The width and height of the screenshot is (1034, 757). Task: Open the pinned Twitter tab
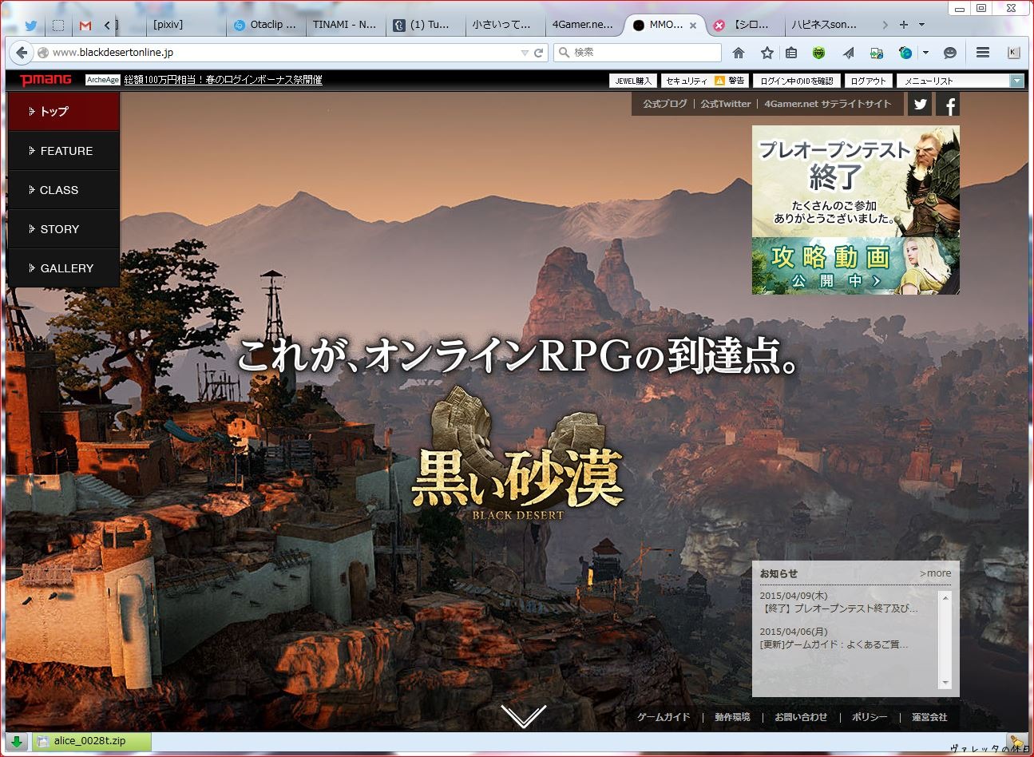coord(31,25)
